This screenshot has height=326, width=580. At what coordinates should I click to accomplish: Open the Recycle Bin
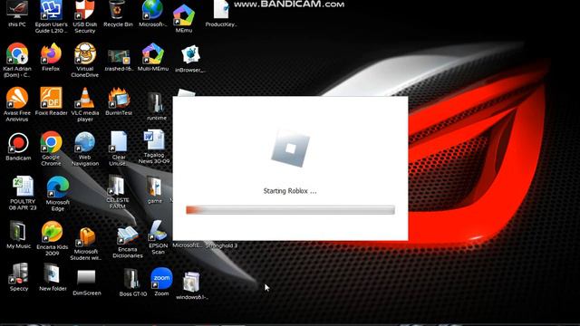(118, 14)
